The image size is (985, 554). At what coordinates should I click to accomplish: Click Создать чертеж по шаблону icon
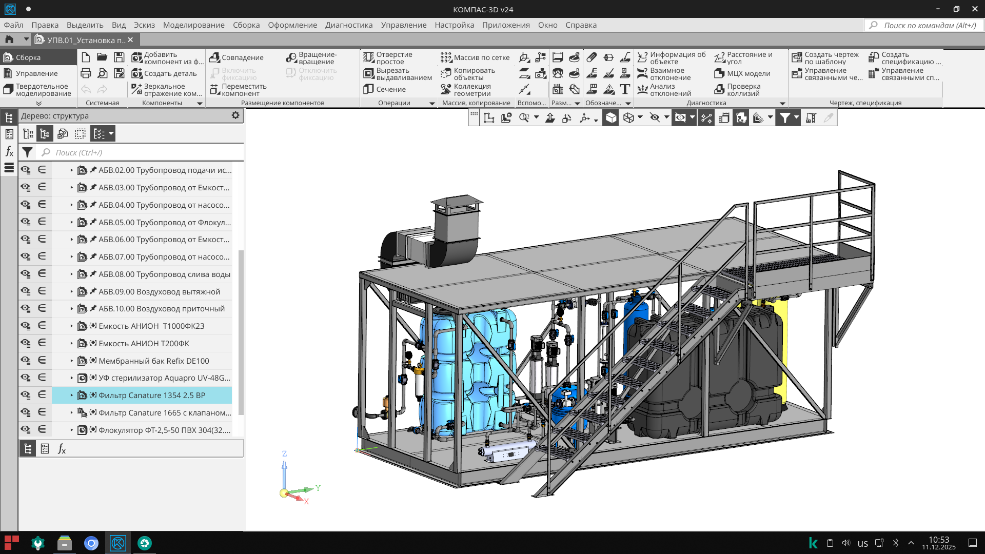[x=797, y=57]
